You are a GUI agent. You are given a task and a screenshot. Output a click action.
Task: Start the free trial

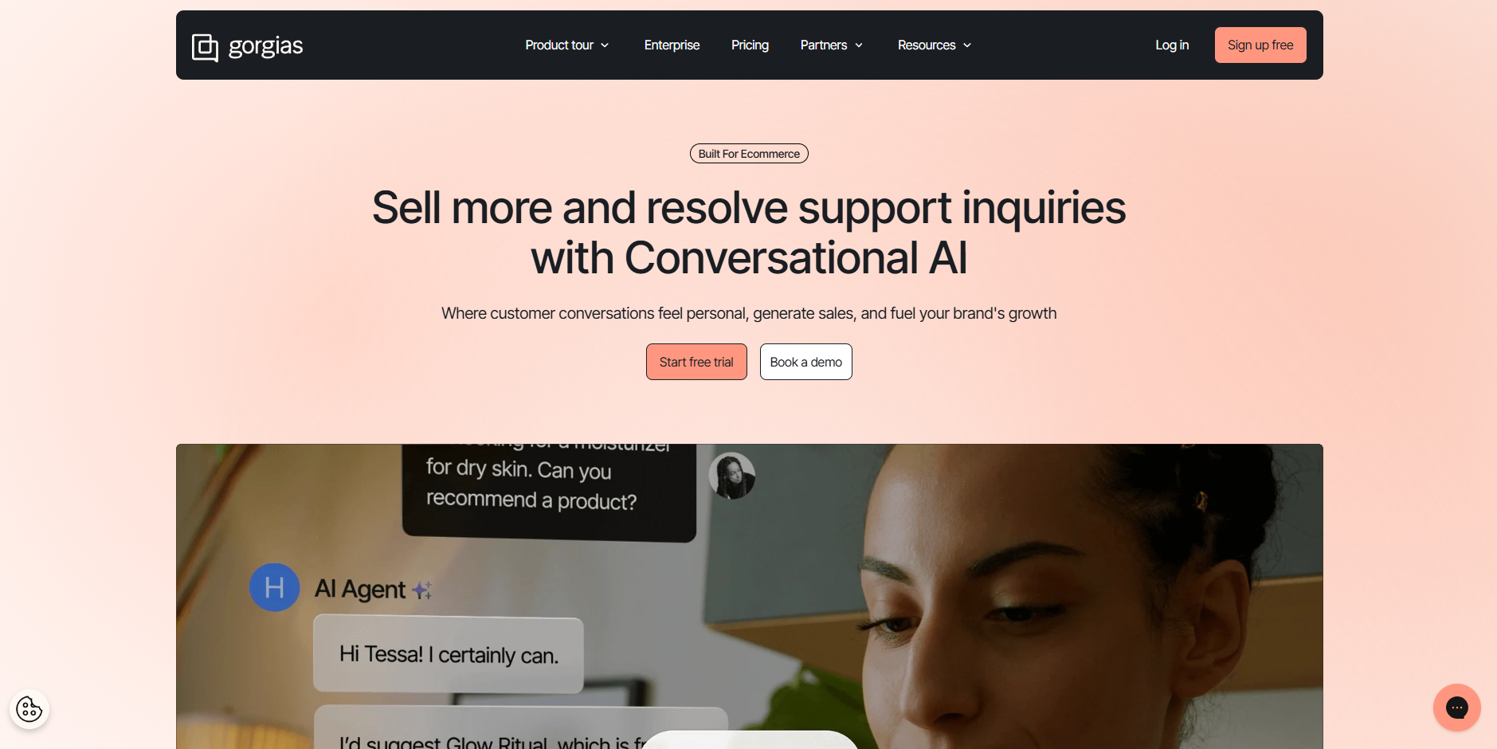coord(696,362)
